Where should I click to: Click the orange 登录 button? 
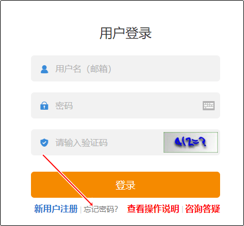click(126, 185)
